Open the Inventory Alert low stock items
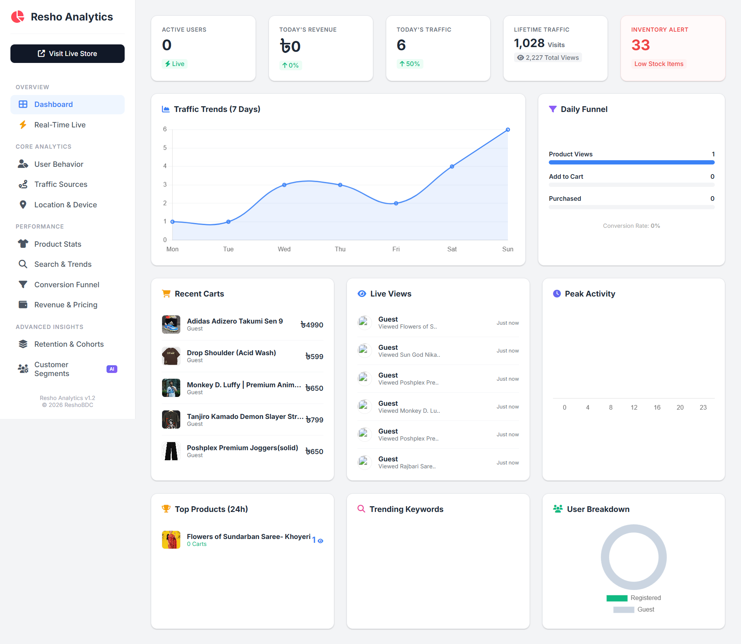Viewport: 741px width, 644px height. coord(659,64)
